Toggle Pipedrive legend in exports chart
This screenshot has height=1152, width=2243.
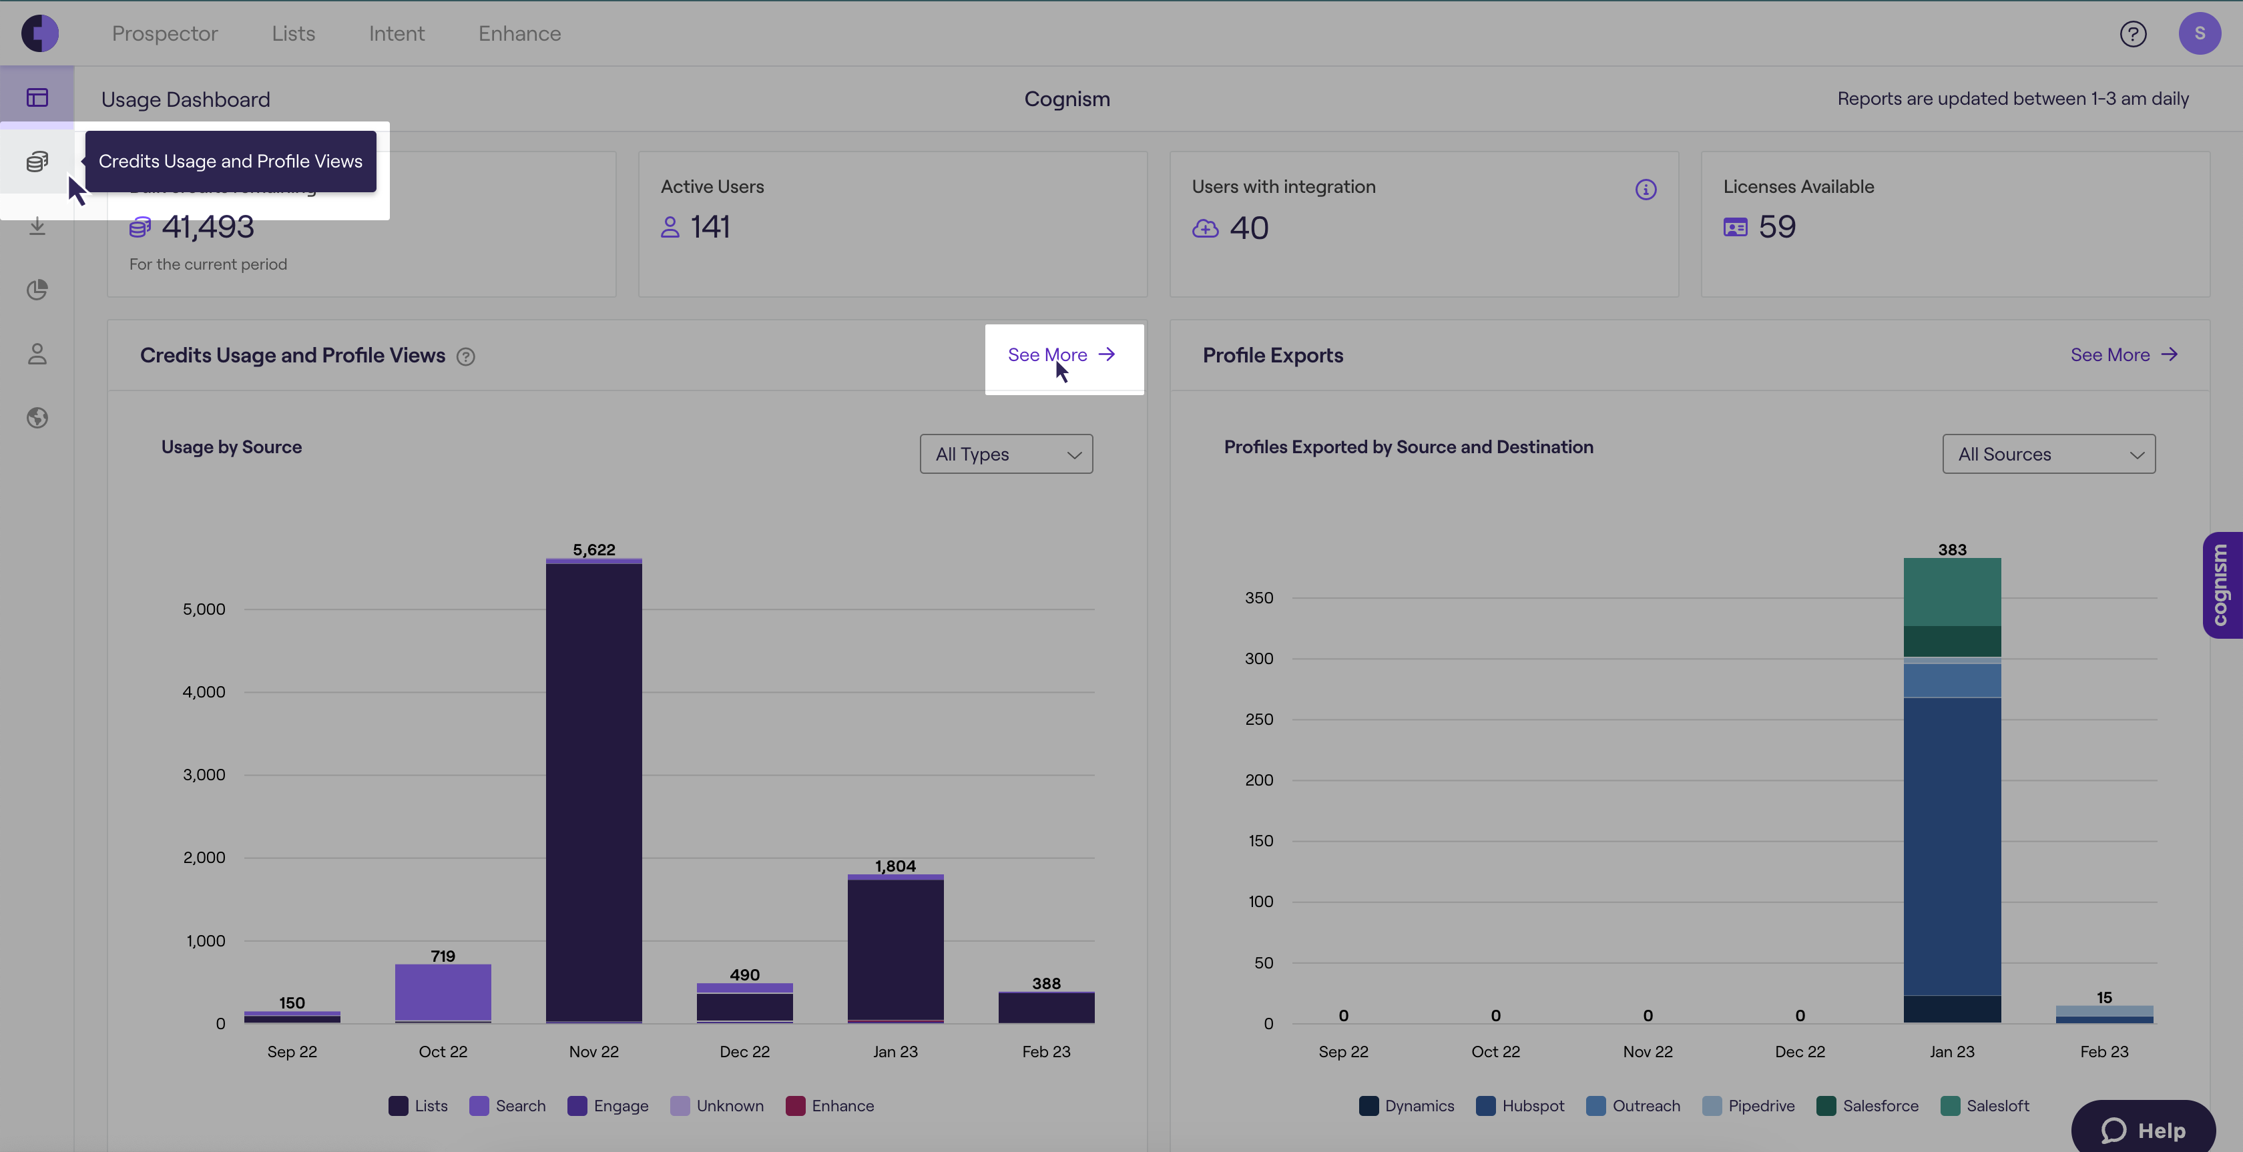click(x=1748, y=1106)
